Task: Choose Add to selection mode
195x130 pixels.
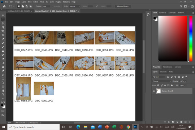Action: 23,6
